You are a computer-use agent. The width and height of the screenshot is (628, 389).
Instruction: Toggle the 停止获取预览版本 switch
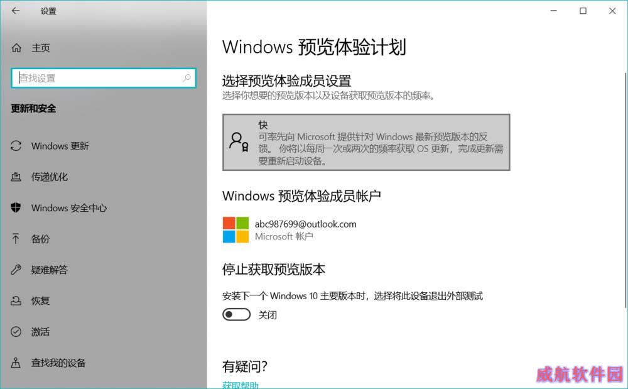point(236,314)
